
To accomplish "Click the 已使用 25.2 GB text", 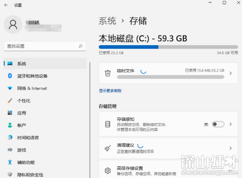I will click(x=111, y=53).
